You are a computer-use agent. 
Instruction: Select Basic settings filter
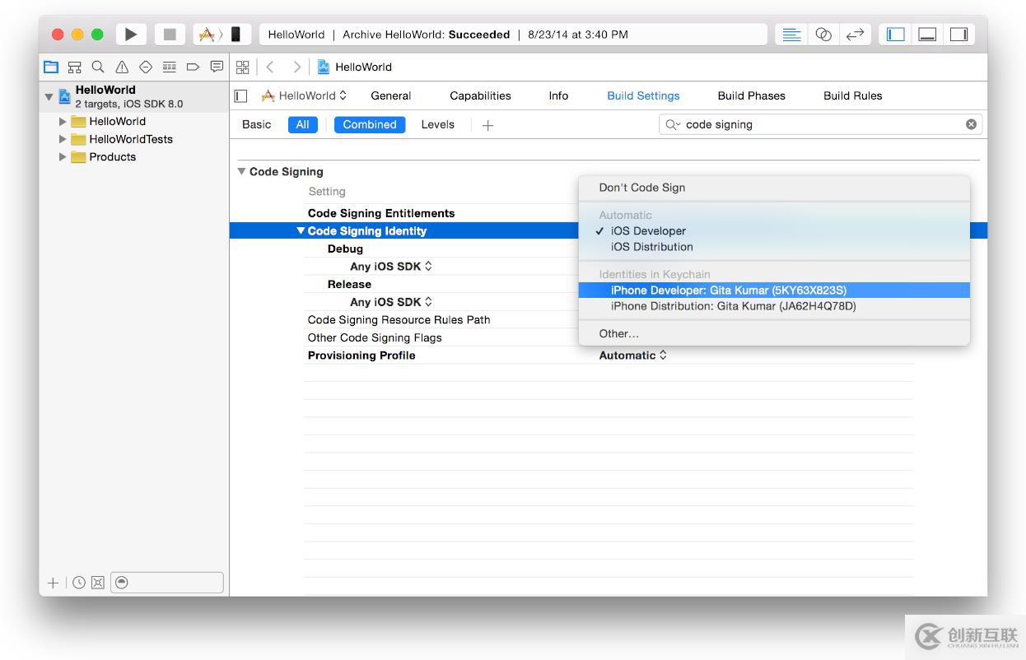256,124
